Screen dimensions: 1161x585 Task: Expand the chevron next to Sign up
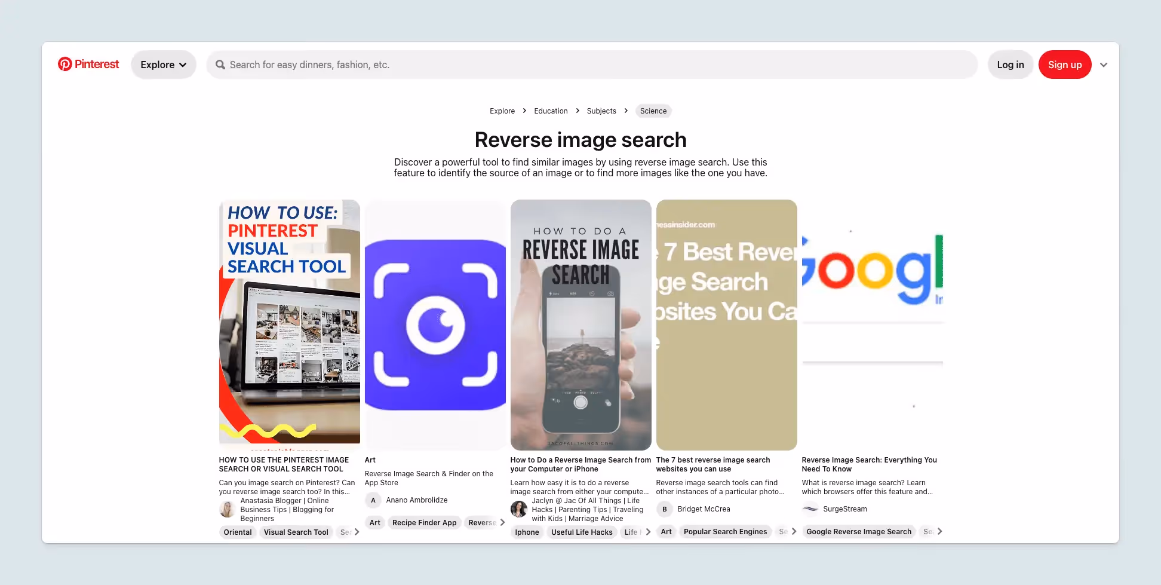(1104, 65)
